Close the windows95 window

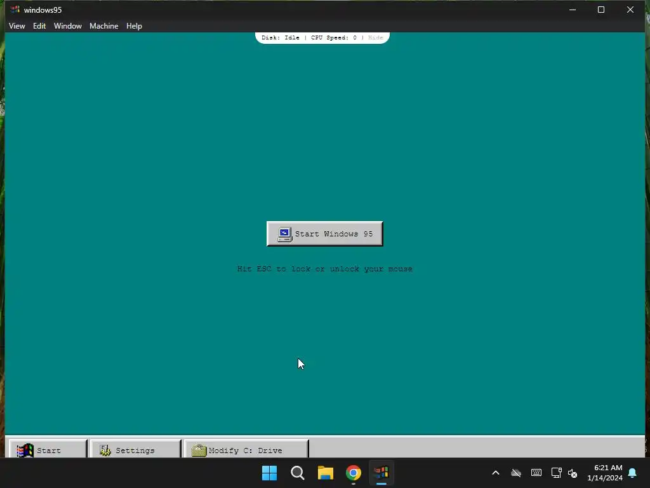630,10
